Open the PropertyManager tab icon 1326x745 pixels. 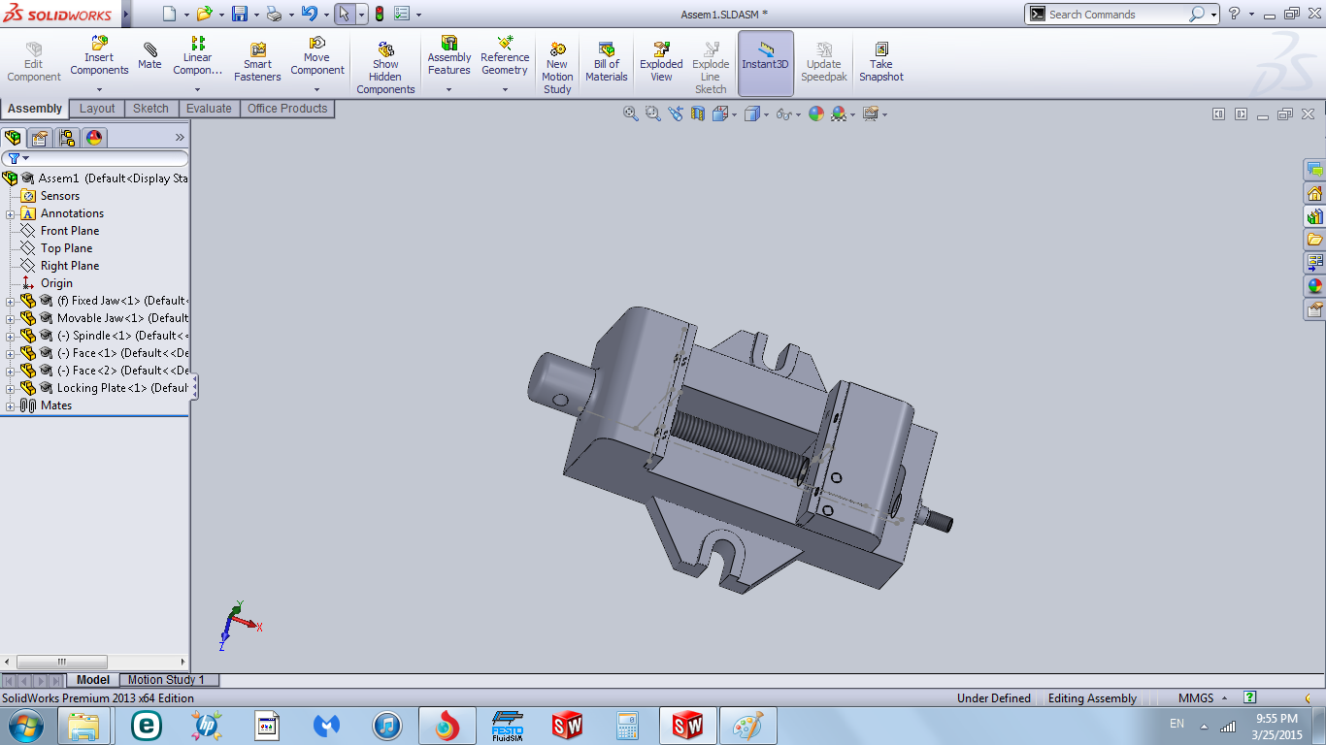click(40, 138)
